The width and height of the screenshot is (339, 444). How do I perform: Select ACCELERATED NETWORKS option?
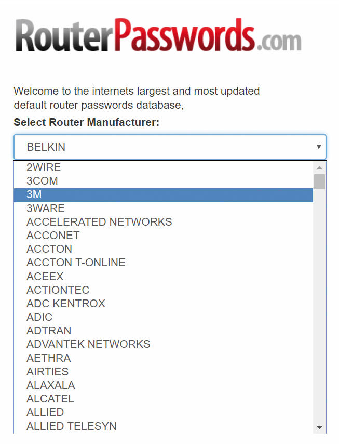click(164, 222)
